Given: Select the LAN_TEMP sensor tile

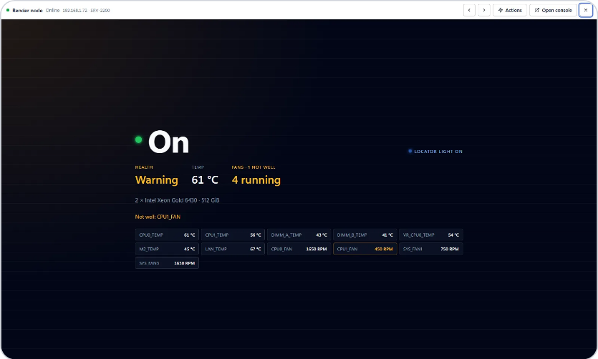Looking at the screenshot, I should tap(233, 249).
